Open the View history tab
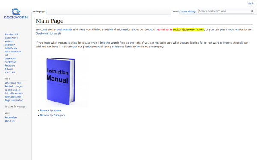The height and width of the screenshot is (160, 257). (188, 12)
